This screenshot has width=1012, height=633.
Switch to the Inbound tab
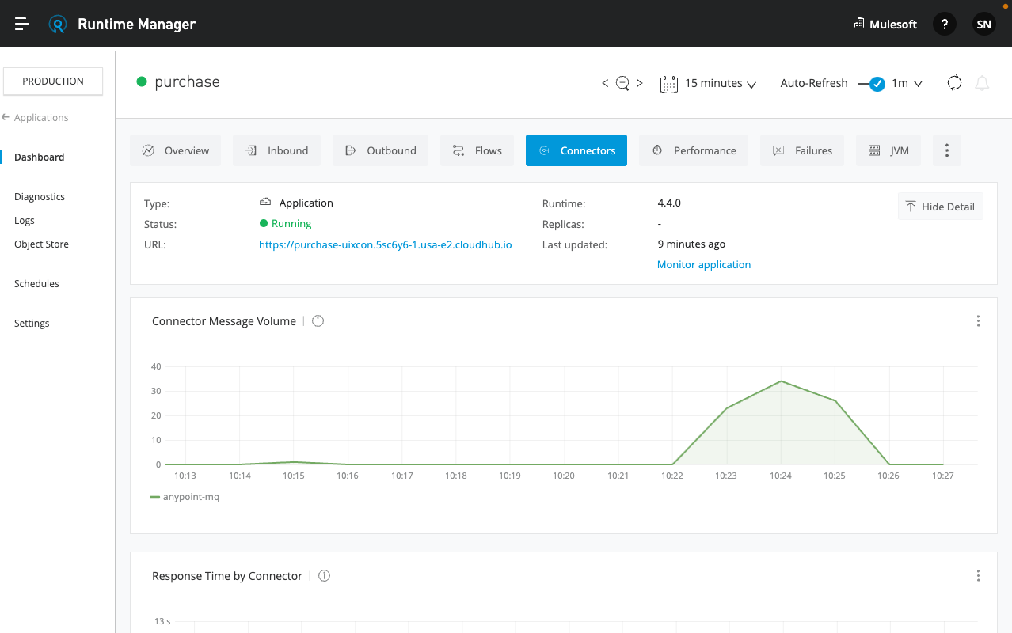(x=277, y=150)
